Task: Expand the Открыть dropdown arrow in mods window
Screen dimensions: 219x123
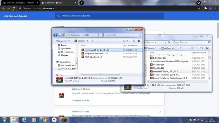Action: coord(88,41)
